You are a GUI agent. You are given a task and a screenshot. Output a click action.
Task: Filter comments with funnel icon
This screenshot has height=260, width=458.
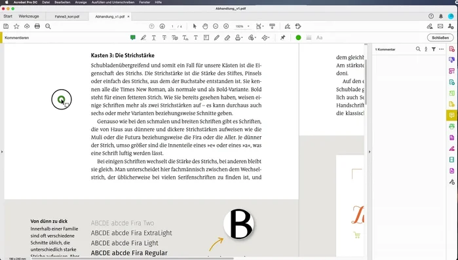click(434, 49)
